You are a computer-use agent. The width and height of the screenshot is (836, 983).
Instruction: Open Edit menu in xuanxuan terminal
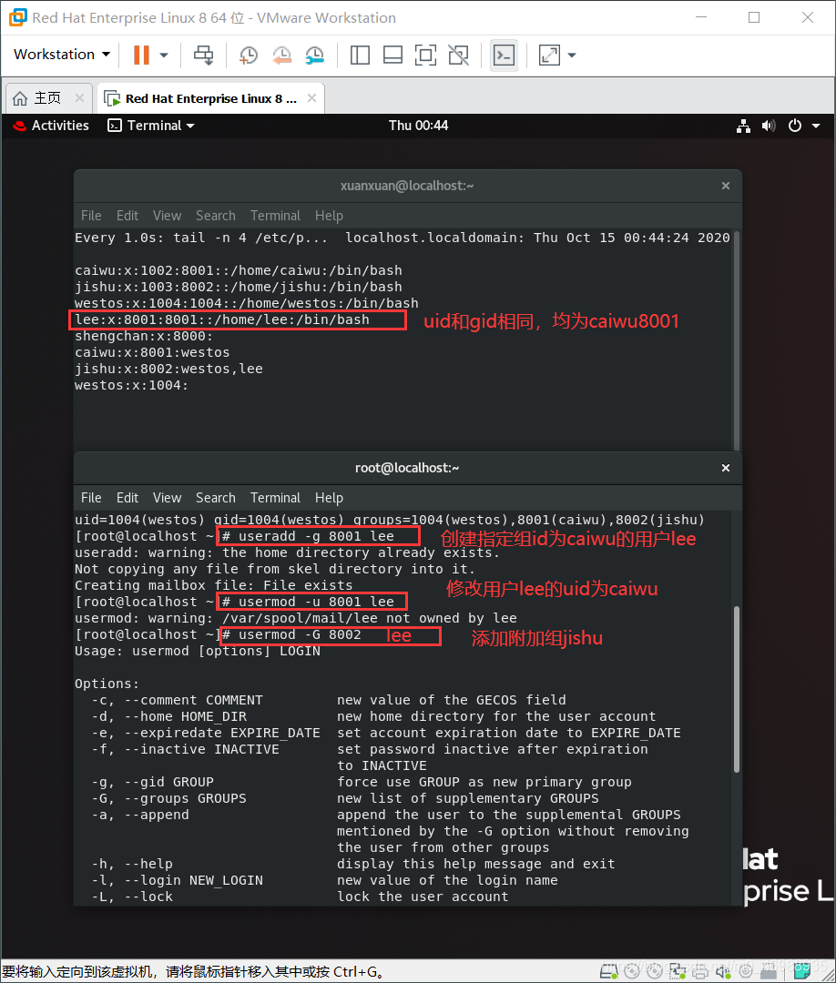127,216
